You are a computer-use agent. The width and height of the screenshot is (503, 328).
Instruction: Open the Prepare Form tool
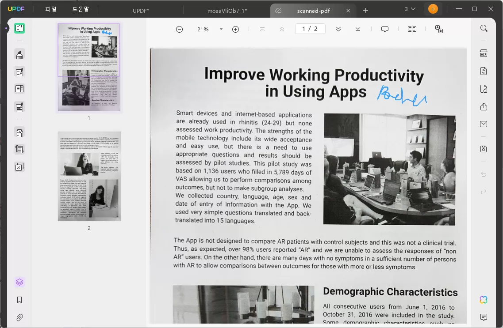pos(19,89)
